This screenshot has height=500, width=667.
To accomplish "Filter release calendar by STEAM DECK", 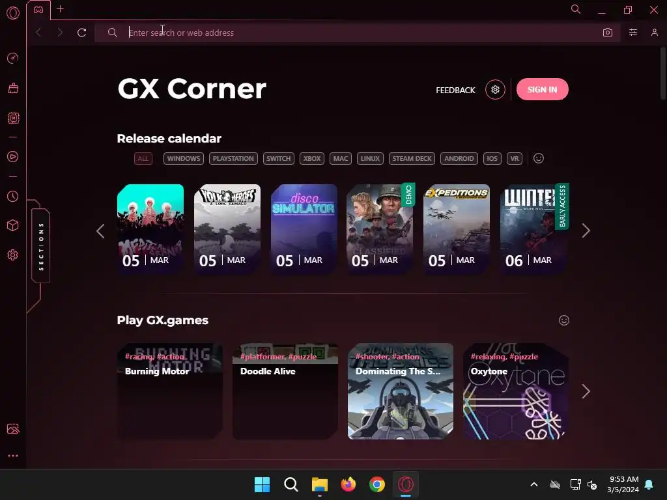I will point(412,159).
